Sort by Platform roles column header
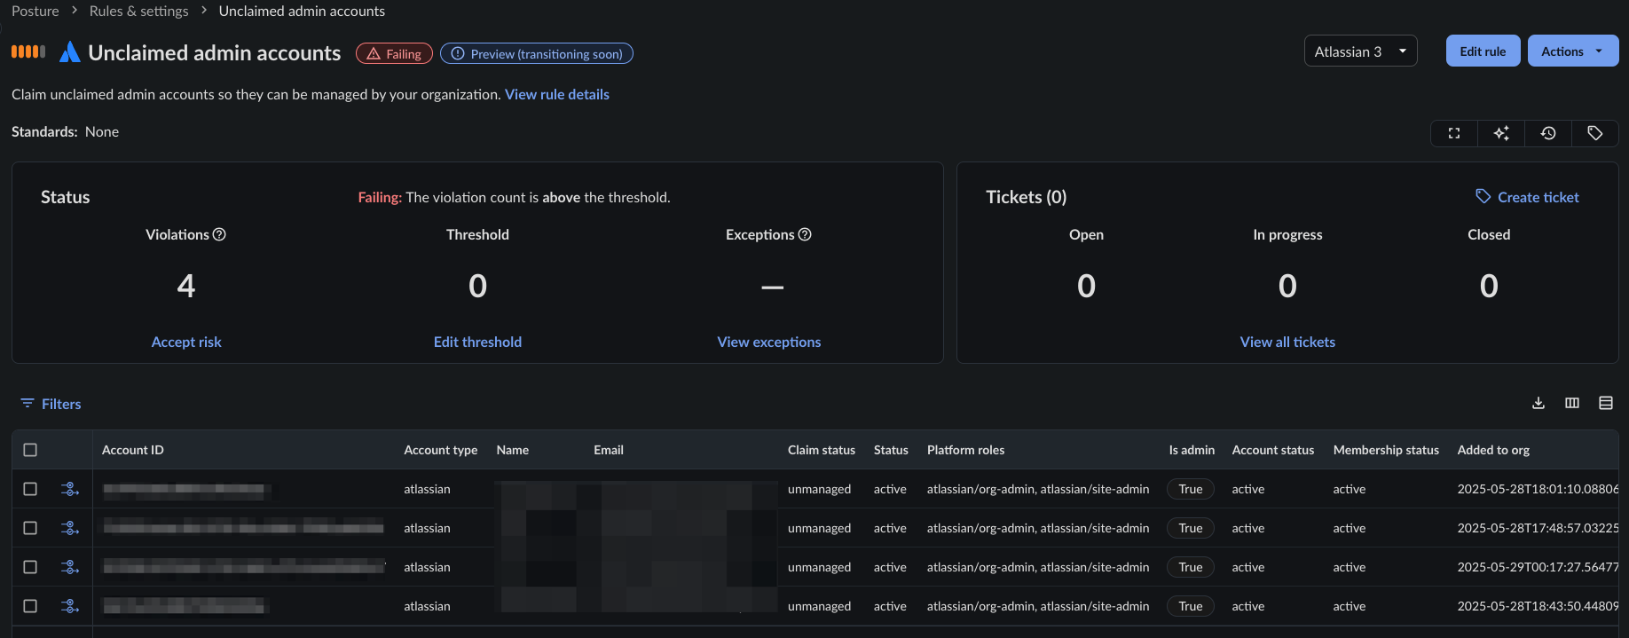 click(966, 450)
